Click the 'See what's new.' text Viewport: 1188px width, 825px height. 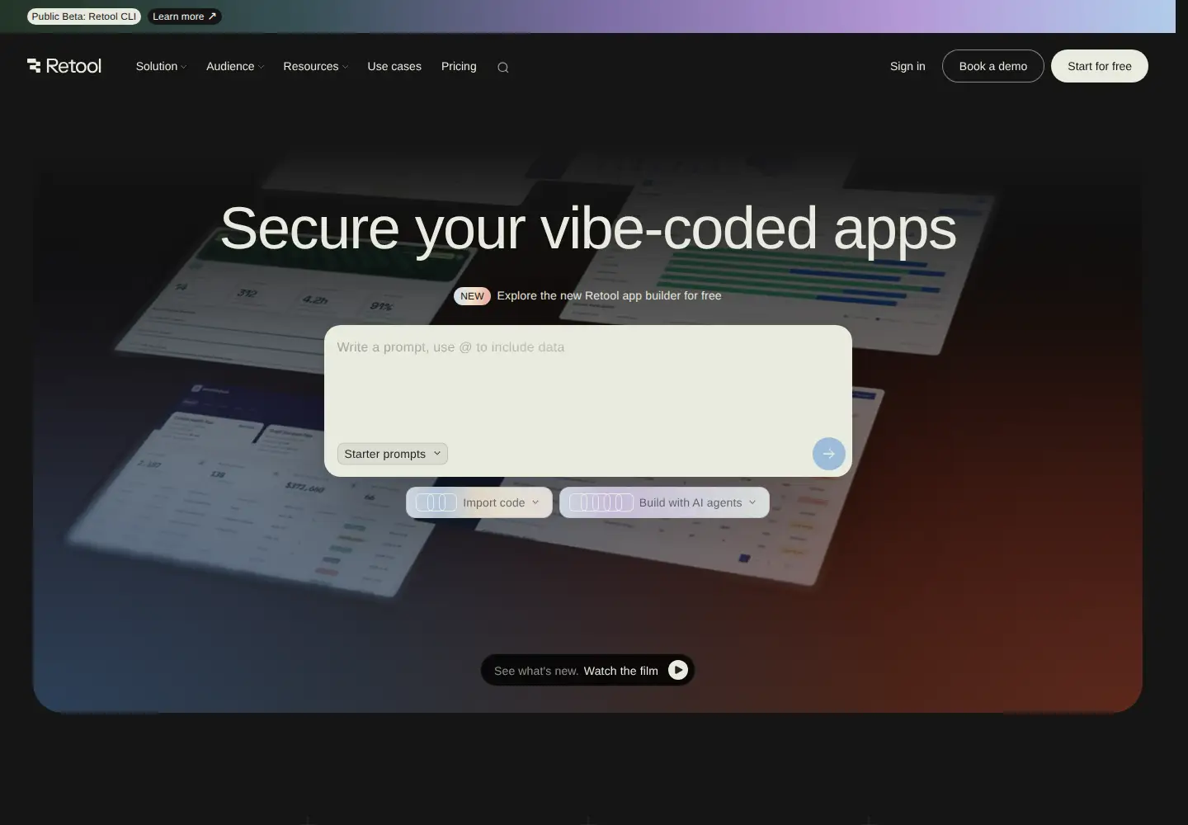click(x=536, y=671)
